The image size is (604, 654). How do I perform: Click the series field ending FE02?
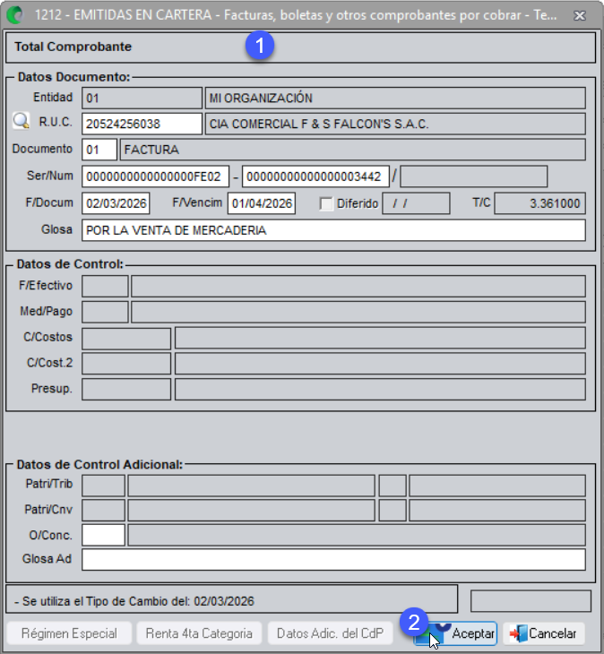[155, 176]
